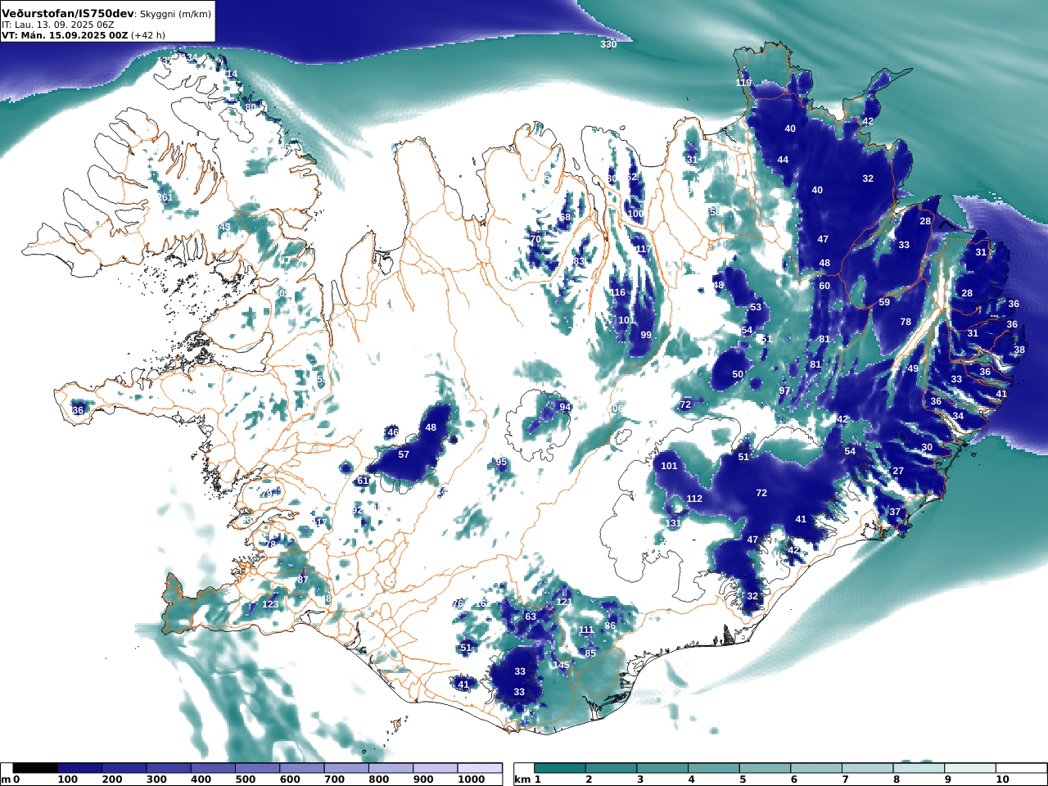This screenshot has width=1048, height=786.
Task: Click the Veðurstofan/IS750dev title text
Action: pos(67,13)
